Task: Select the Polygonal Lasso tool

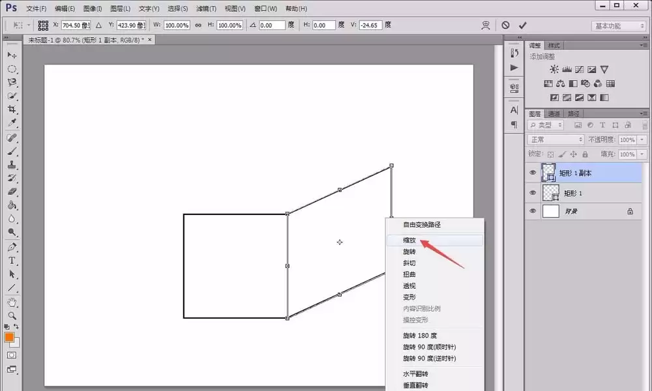Action: click(12, 82)
